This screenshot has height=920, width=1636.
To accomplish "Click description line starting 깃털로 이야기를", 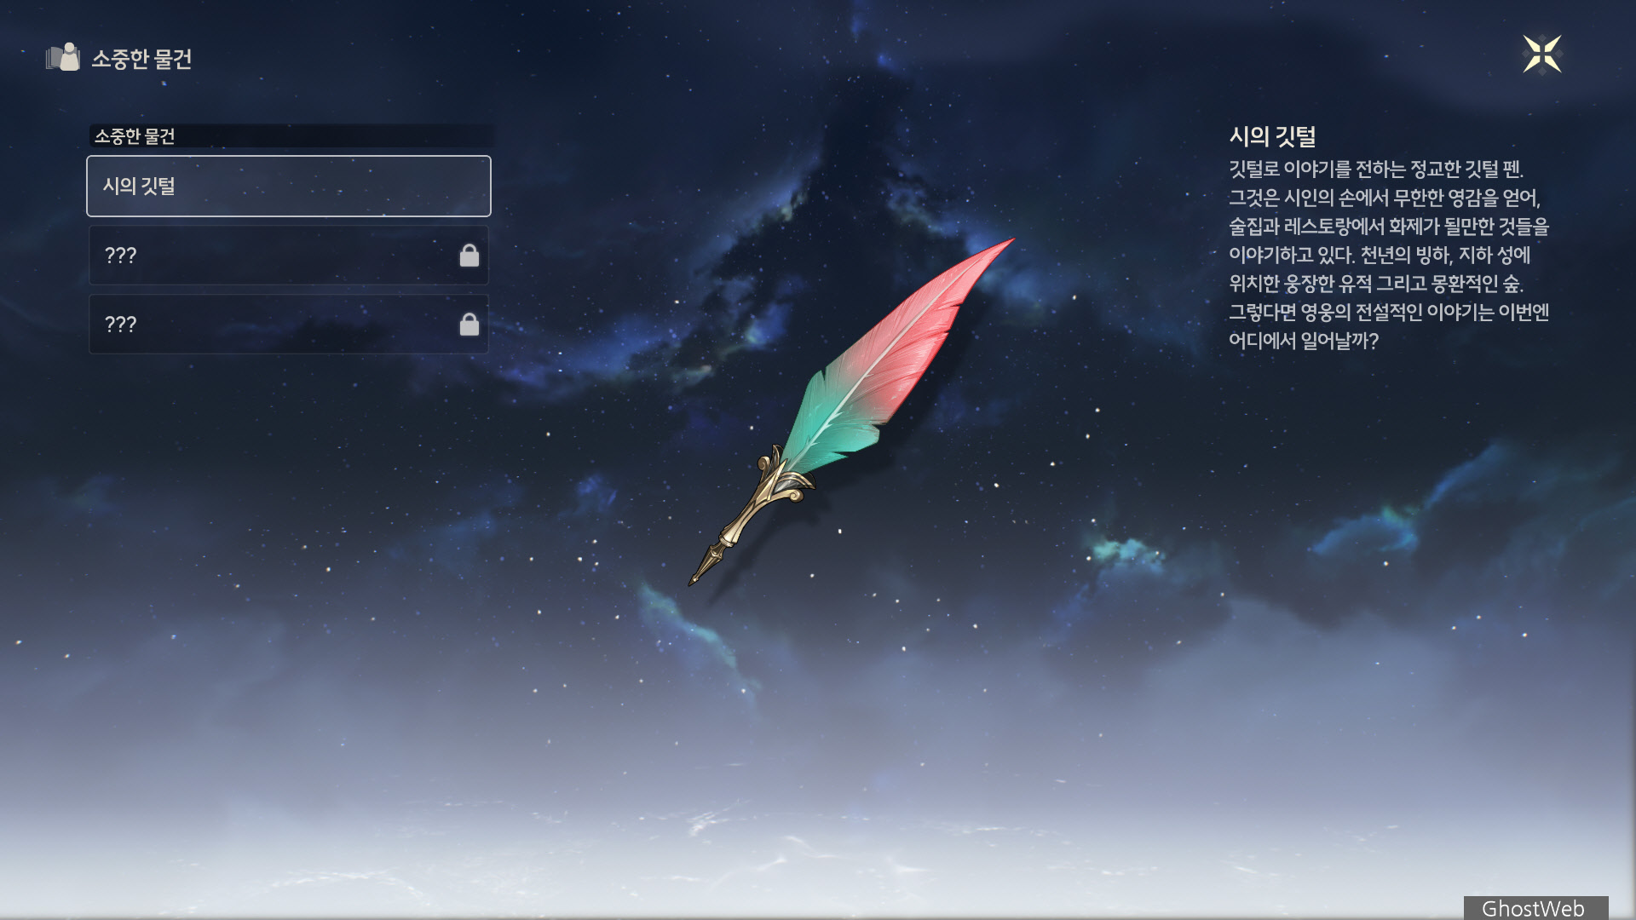I will pyautogui.click(x=1375, y=170).
